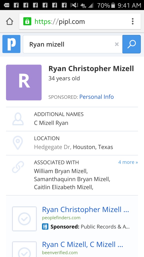This screenshot has width=144, height=257.
Task: Check the beenverified result checkmark box
Action: tap(24, 249)
